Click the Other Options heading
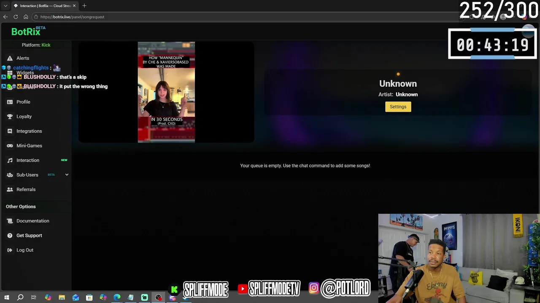Screen dimensions: 540x303 (x=21, y=207)
